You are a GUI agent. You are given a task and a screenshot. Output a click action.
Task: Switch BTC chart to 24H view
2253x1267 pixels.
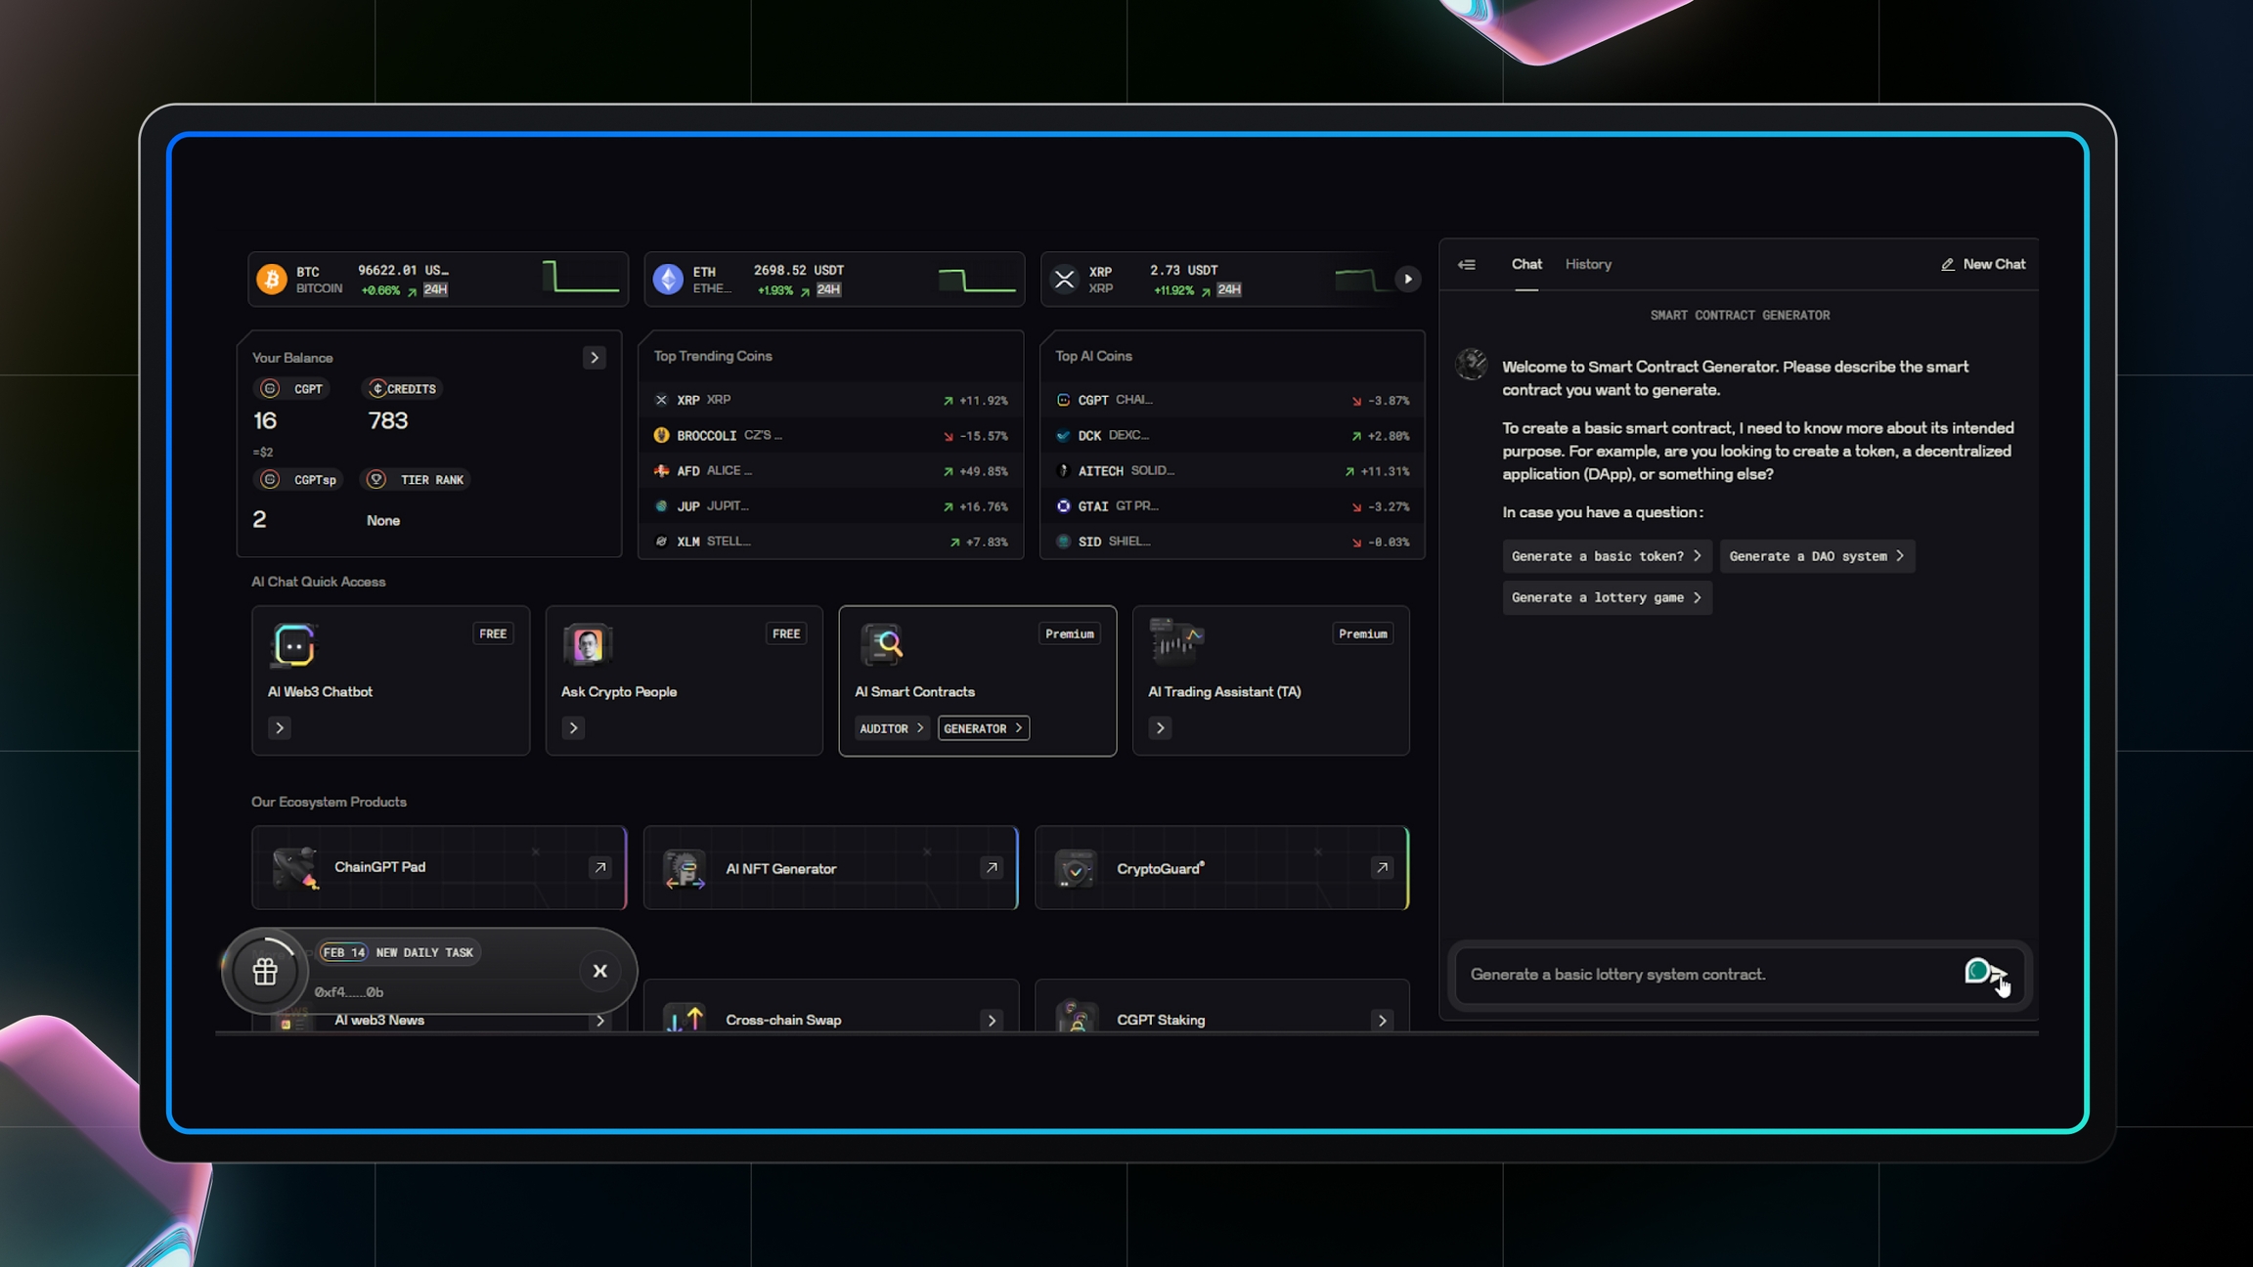pos(435,289)
